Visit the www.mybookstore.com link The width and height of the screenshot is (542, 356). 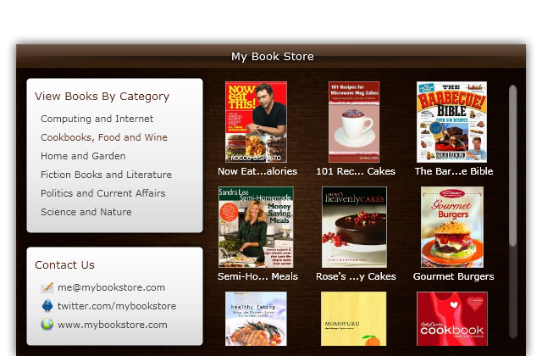[113, 325]
